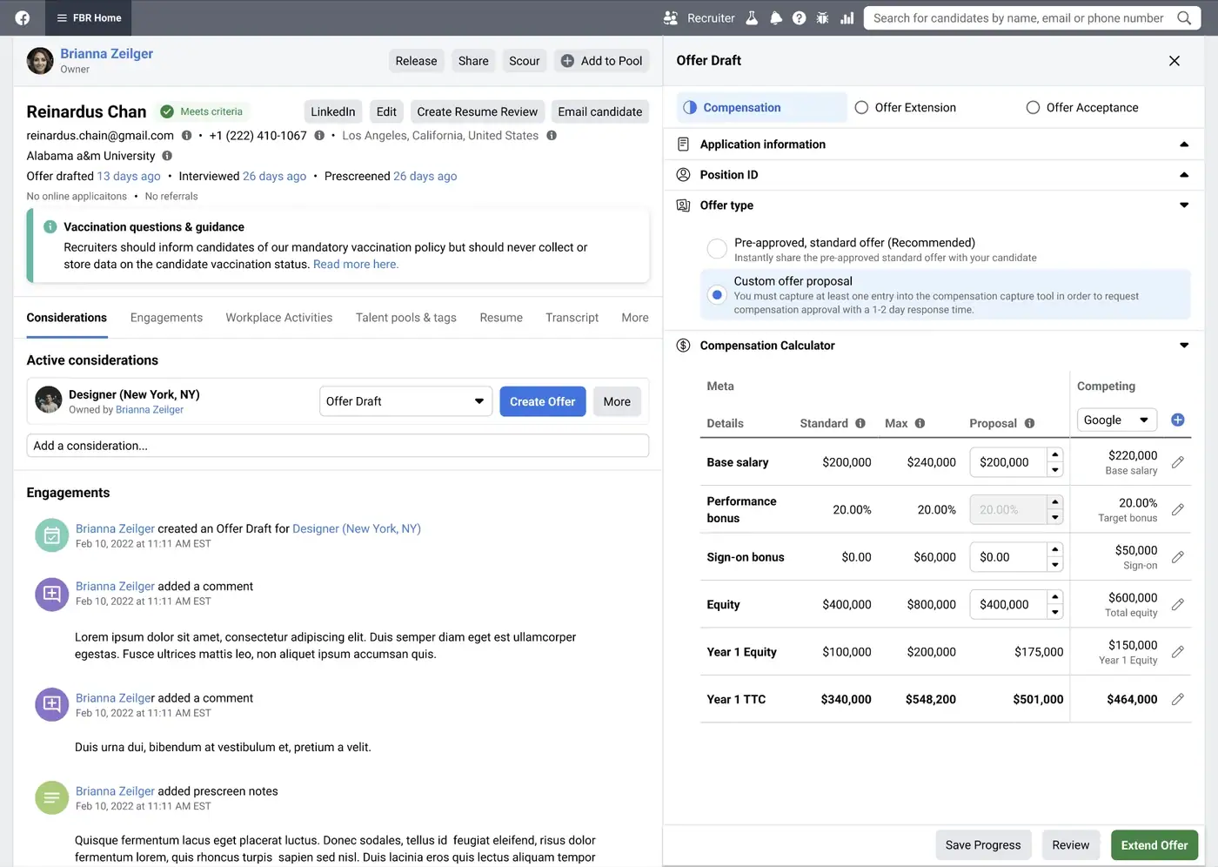
Task: Click the Release button
Action: 416,61
